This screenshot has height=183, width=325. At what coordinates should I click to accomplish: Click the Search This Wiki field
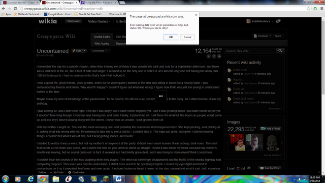tap(249, 51)
